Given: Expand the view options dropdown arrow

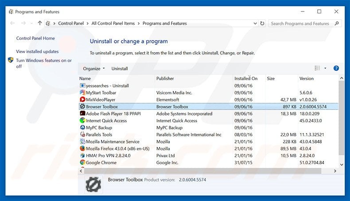Looking at the screenshot, I should click(325, 68).
